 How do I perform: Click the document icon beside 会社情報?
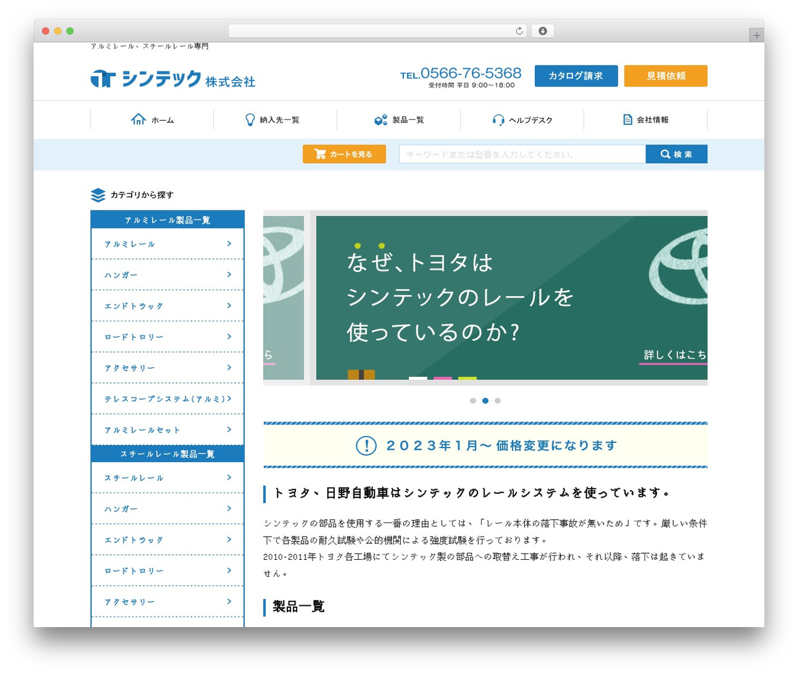click(627, 120)
